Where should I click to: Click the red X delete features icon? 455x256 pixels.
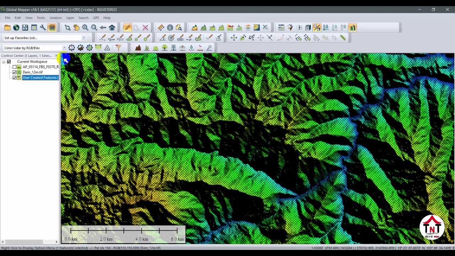pos(145,28)
